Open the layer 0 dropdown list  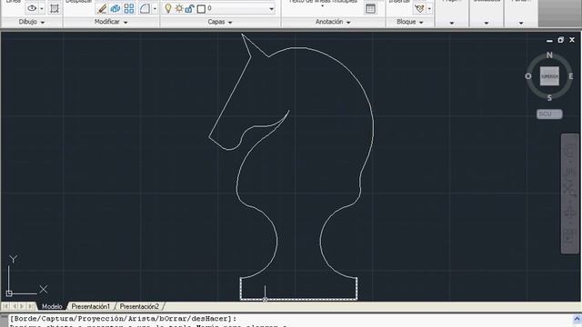point(271,8)
